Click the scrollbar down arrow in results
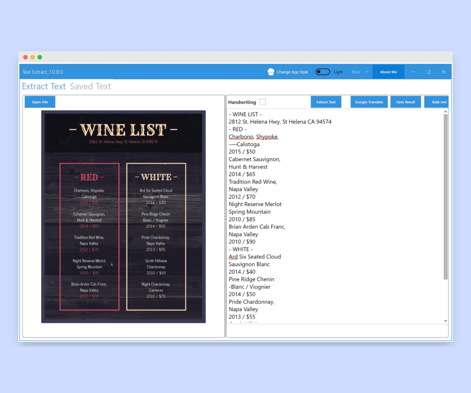 click(445, 321)
